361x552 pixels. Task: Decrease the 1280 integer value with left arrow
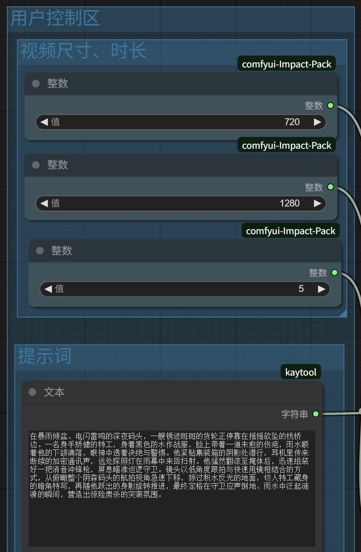[44, 204]
